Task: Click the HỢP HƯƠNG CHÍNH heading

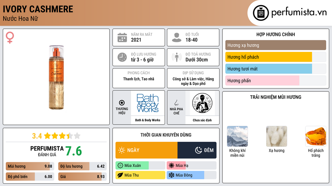Action: 276,34
